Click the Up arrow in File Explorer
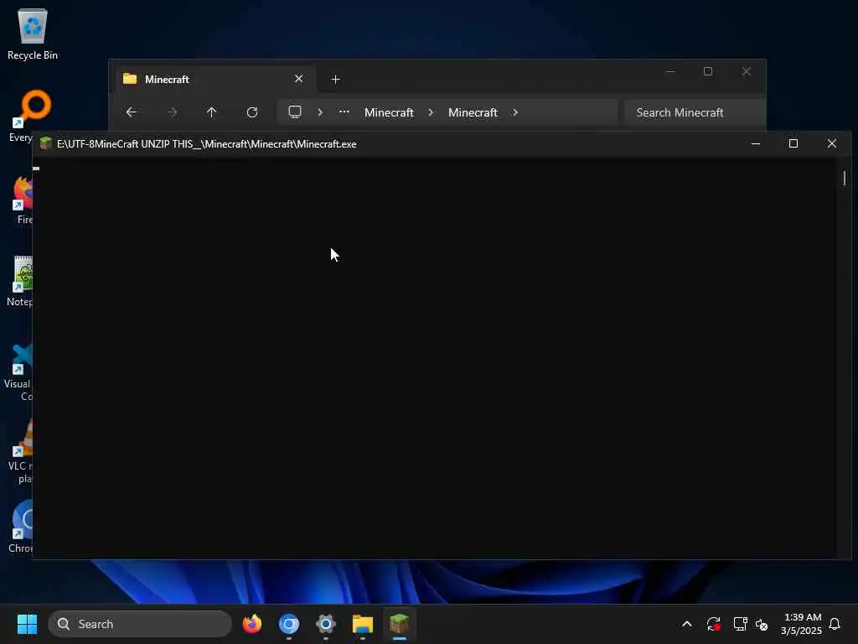The height and width of the screenshot is (644, 858). [211, 112]
